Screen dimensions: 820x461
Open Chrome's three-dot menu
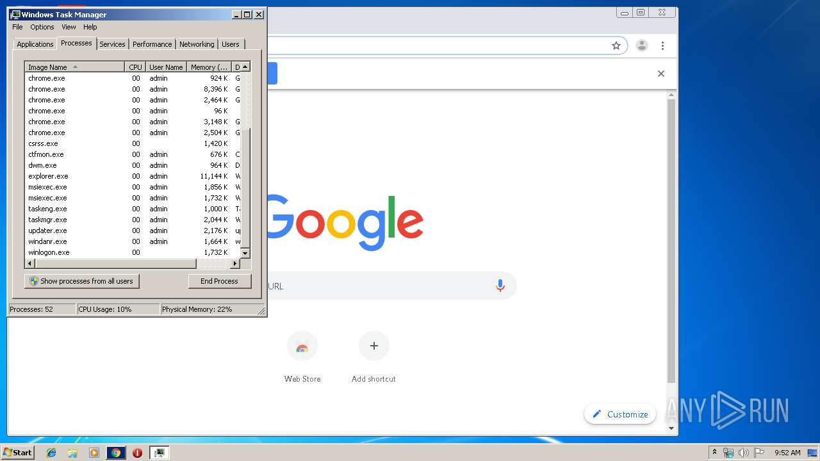point(662,45)
